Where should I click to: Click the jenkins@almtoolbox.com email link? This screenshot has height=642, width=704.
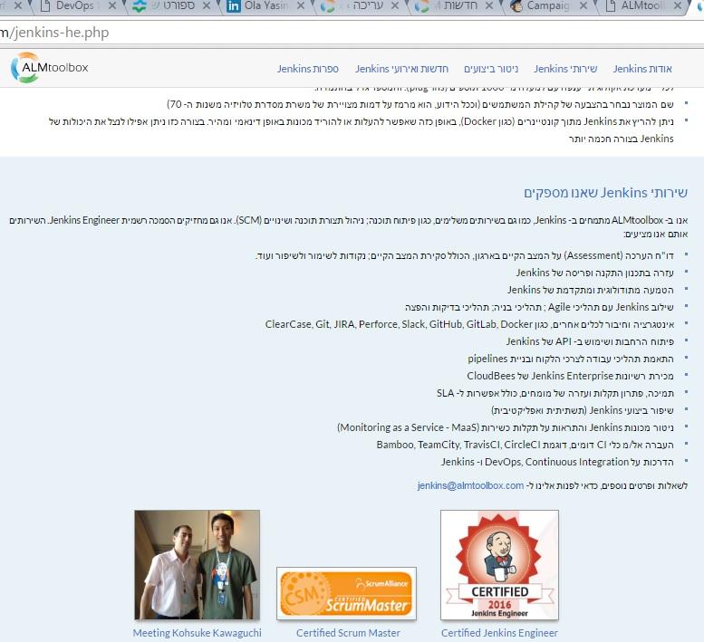(470, 485)
